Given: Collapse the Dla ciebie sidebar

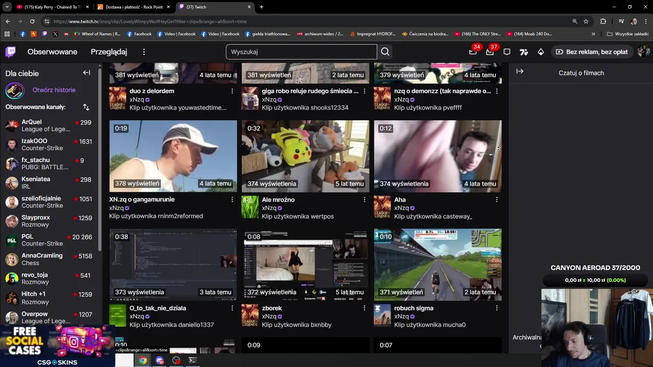Looking at the screenshot, I should [x=87, y=73].
